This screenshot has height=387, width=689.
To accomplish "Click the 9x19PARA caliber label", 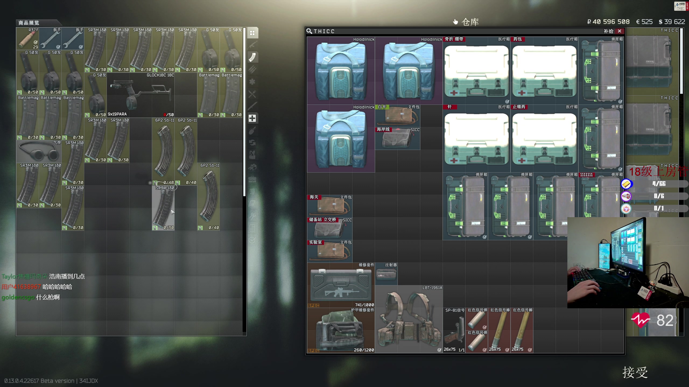I will click(x=117, y=114).
